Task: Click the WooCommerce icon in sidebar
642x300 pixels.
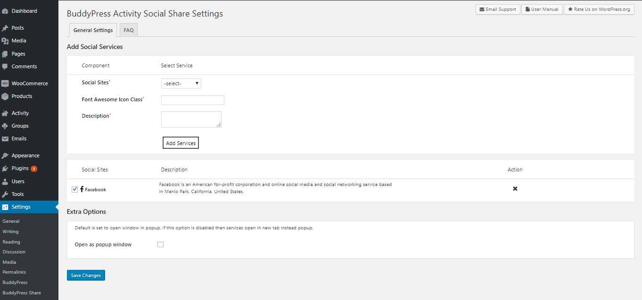Action: click(5, 83)
